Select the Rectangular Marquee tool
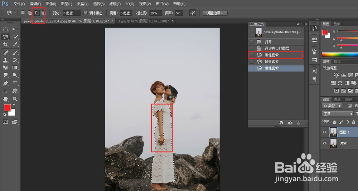 point(5,29)
